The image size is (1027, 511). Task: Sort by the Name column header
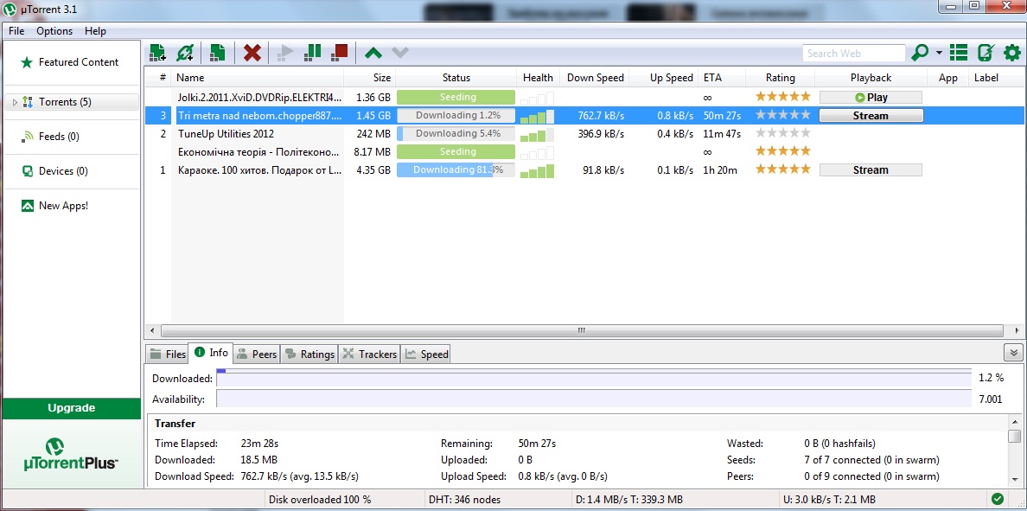[258, 77]
